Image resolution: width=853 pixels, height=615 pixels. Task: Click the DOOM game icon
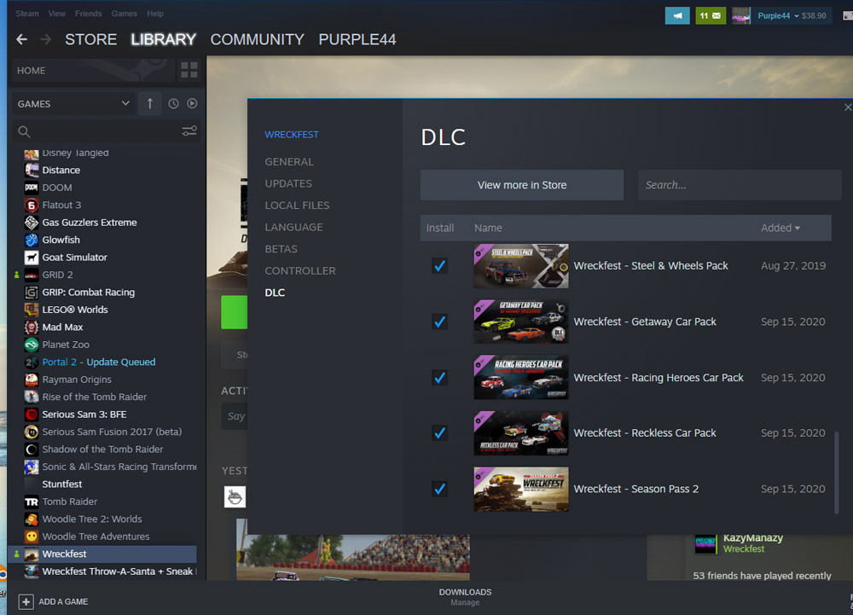click(x=32, y=188)
